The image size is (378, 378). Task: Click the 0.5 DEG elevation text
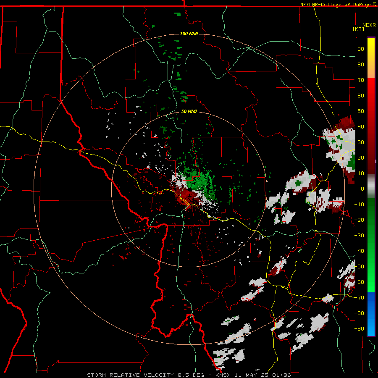pos(191,375)
